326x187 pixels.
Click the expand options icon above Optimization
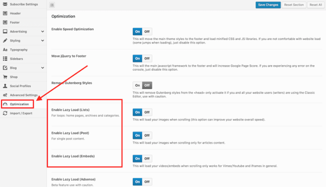pos(52,5)
